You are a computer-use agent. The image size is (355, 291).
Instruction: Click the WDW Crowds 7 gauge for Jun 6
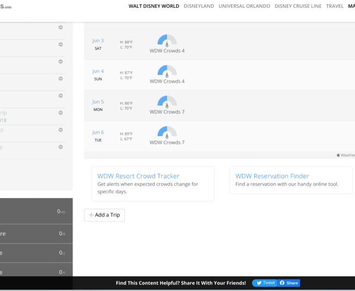(167, 132)
